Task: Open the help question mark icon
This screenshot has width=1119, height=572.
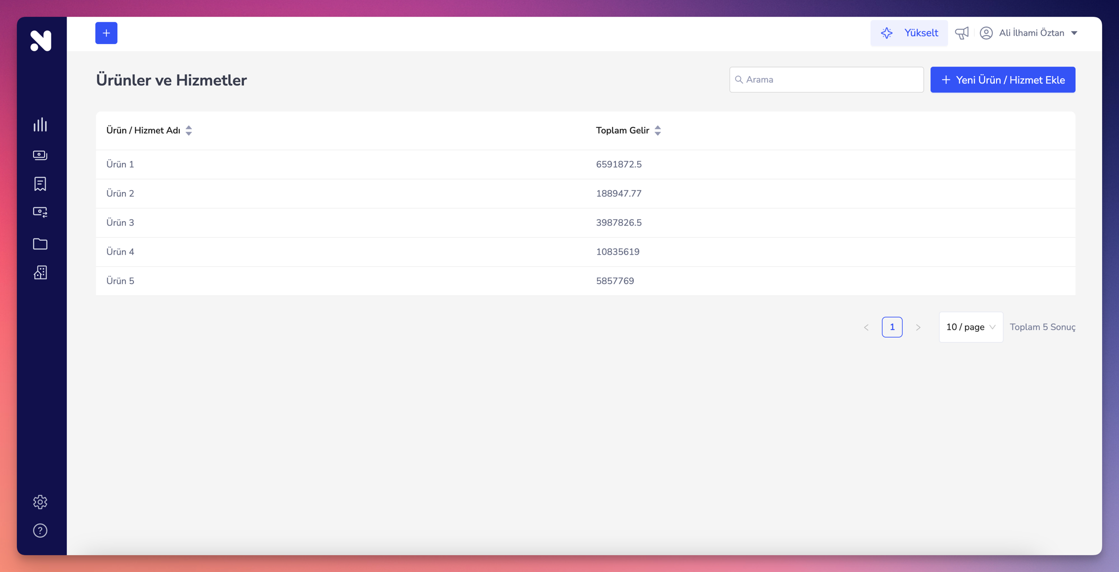Action: click(x=40, y=530)
